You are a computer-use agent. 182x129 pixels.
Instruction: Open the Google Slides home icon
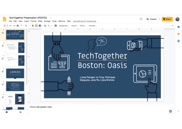tap(4, 19)
